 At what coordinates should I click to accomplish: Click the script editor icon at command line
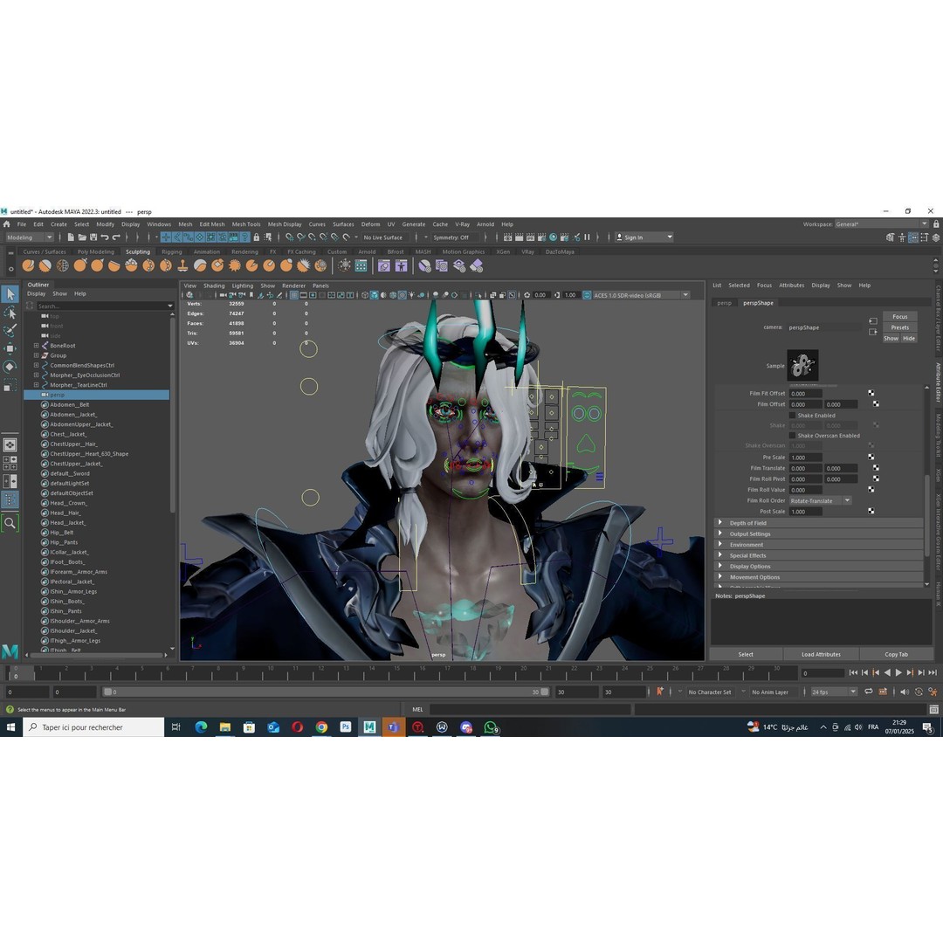coord(934,710)
